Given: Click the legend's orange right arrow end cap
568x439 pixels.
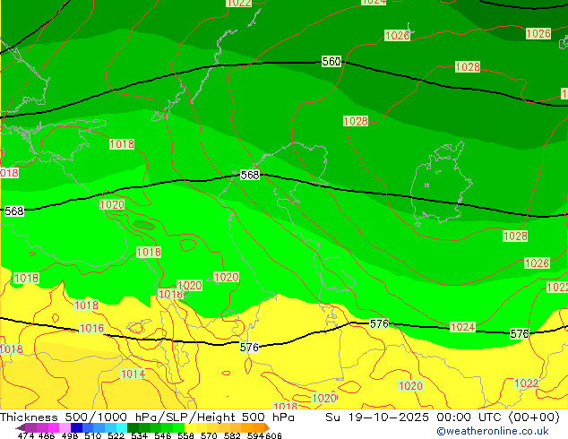Looking at the screenshot, I should click(267, 427).
